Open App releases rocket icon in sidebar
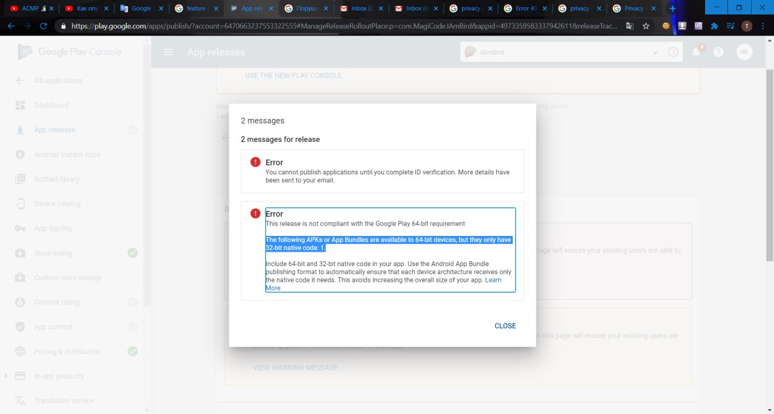The width and height of the screenshot is (774, 414). click(20, 130)
